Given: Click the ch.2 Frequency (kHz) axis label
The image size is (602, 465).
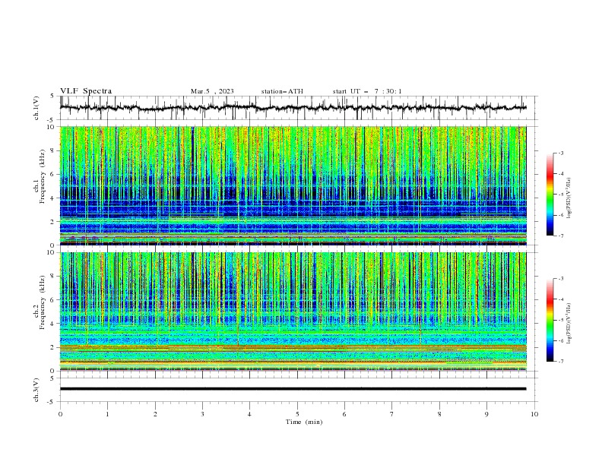Looking at the screenshot, I should click(x=39, y=302).
